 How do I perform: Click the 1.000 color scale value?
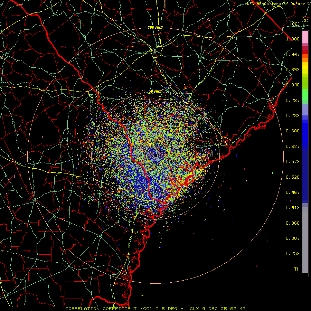[x=293, y=39]
